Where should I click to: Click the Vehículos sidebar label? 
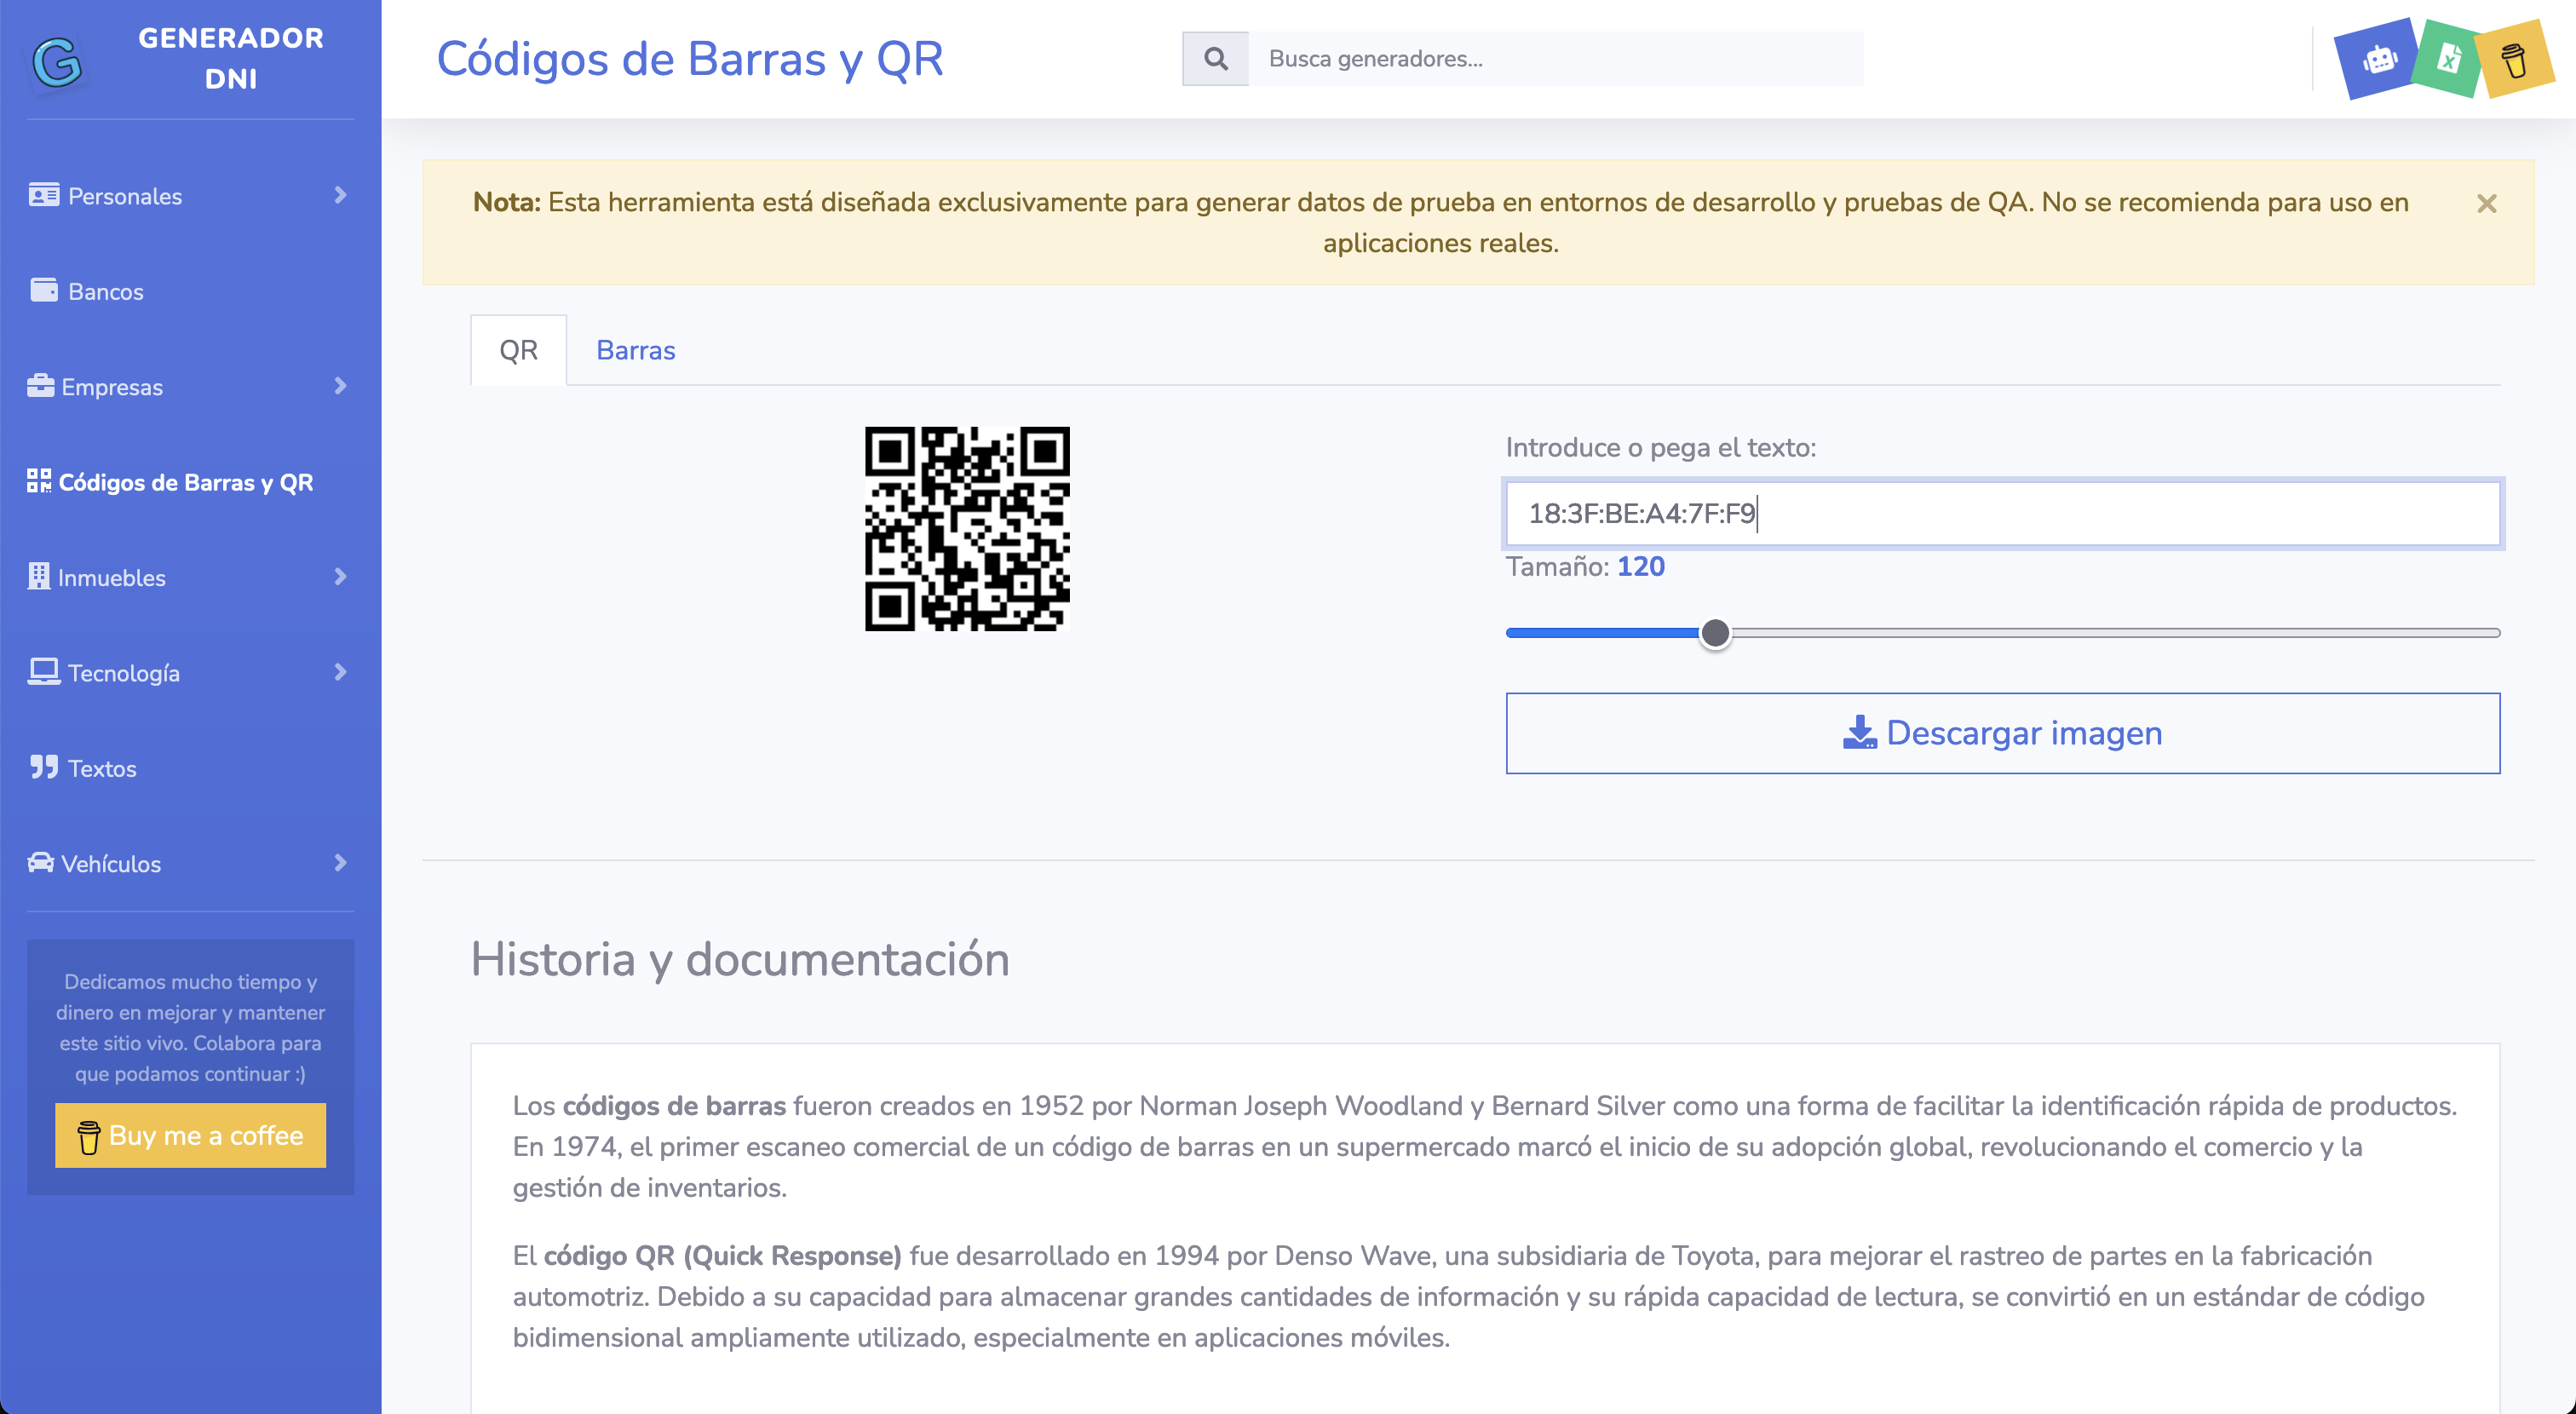[x=111, y=863]
